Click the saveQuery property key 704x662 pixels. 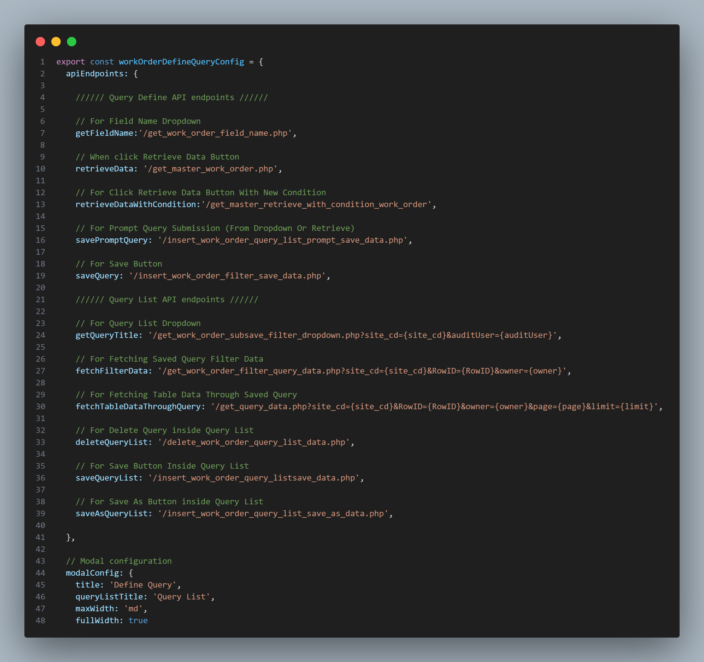tap(97, 276)
